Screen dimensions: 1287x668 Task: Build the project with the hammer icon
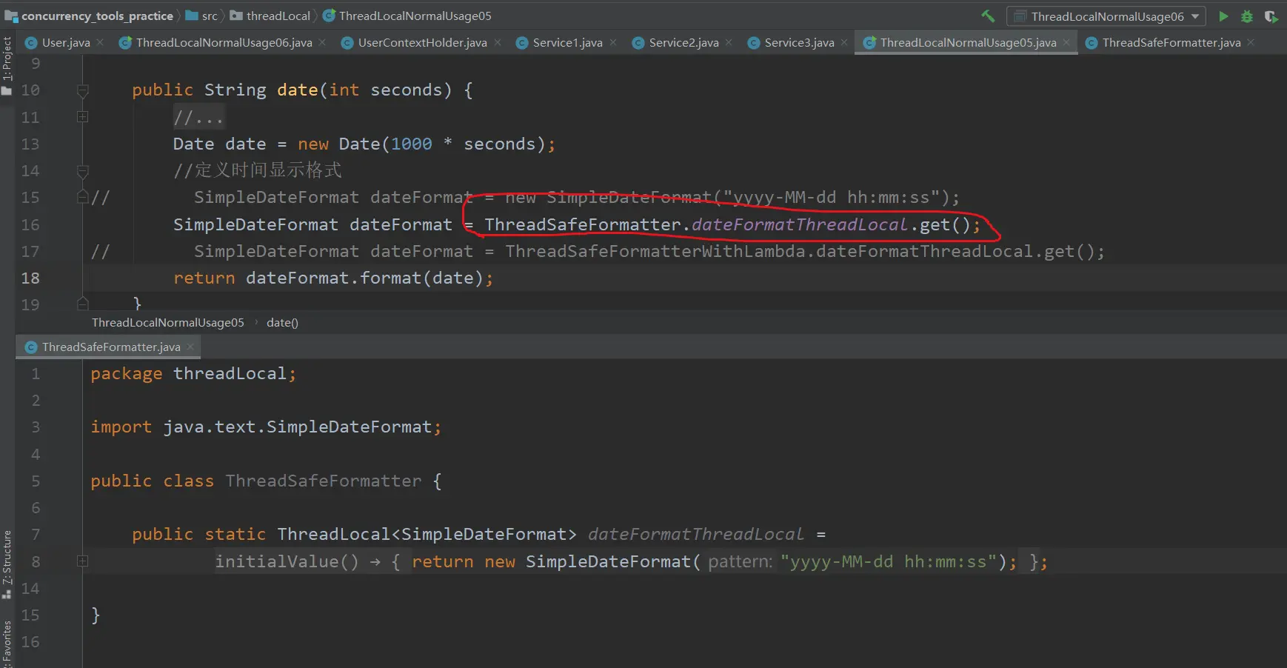(x=988, y=16)
